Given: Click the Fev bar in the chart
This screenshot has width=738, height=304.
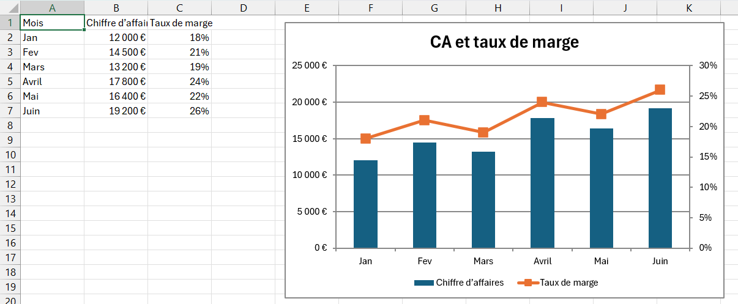Looking at the screenshot, I should click(424, 195).
